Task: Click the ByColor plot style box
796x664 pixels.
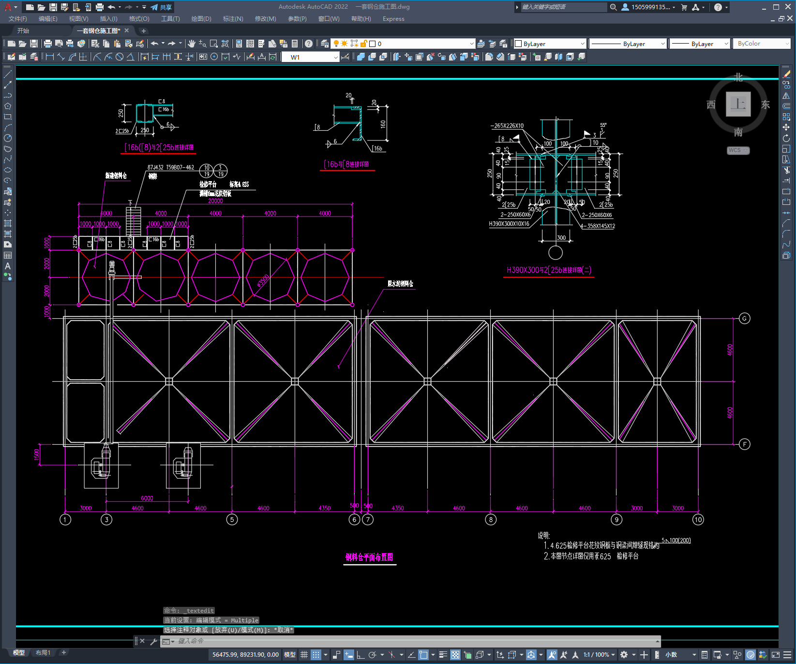Action: click(x=762, y=44)
